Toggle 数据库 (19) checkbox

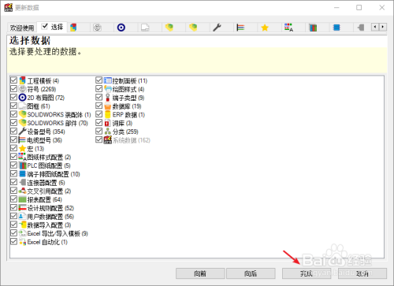(x=98, y=106)
